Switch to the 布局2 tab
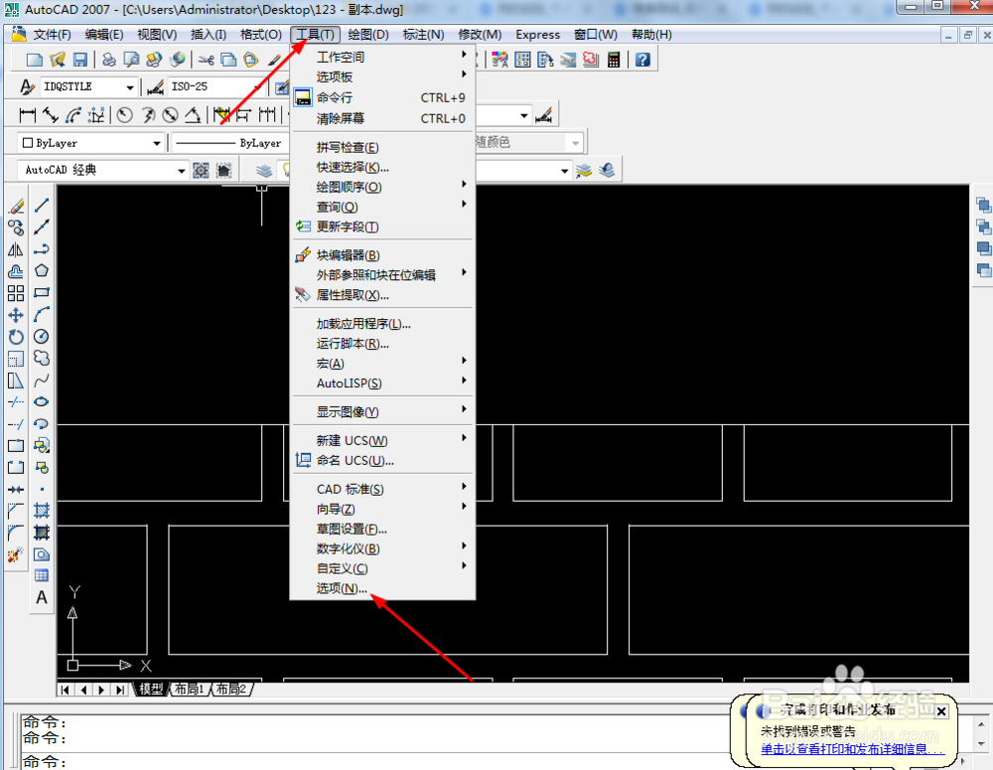Screen dimensions: 993x770 [x=231, y=689]
